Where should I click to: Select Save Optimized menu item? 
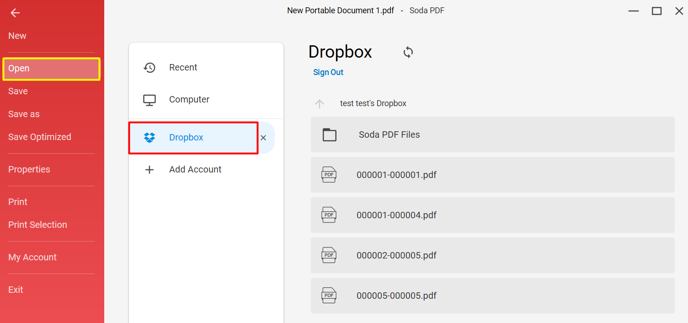point(40,137)
